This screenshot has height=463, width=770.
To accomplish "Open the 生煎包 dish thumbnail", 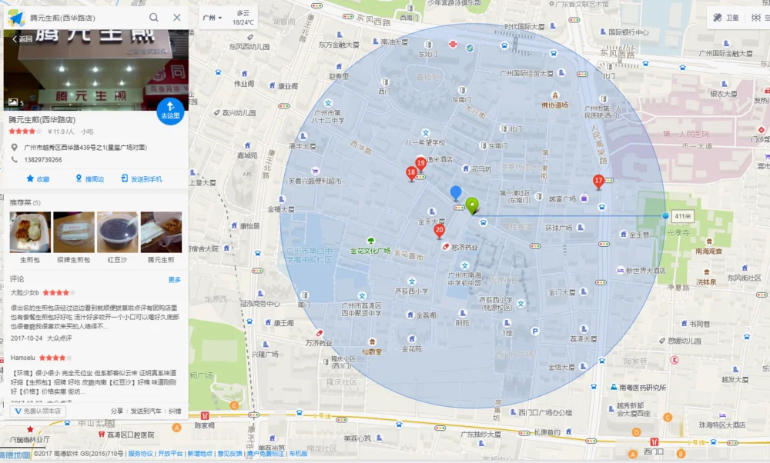I will pos(30,232).
